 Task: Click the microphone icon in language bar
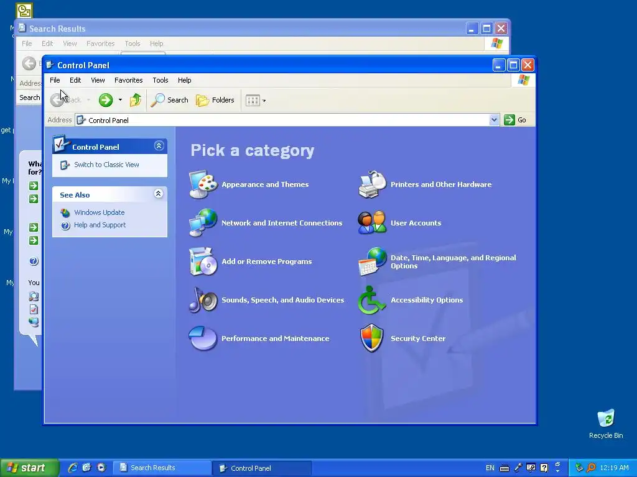518,468
